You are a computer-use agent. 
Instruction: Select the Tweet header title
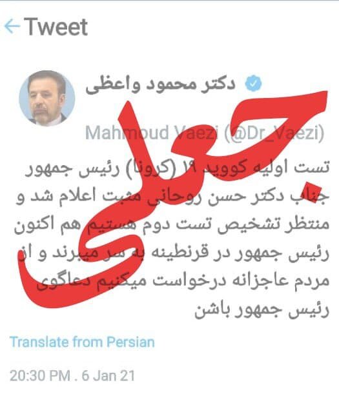click(x=56, y=26)
